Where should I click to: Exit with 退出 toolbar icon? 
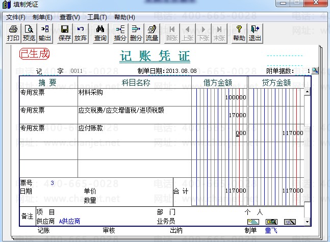pos(255,34)
